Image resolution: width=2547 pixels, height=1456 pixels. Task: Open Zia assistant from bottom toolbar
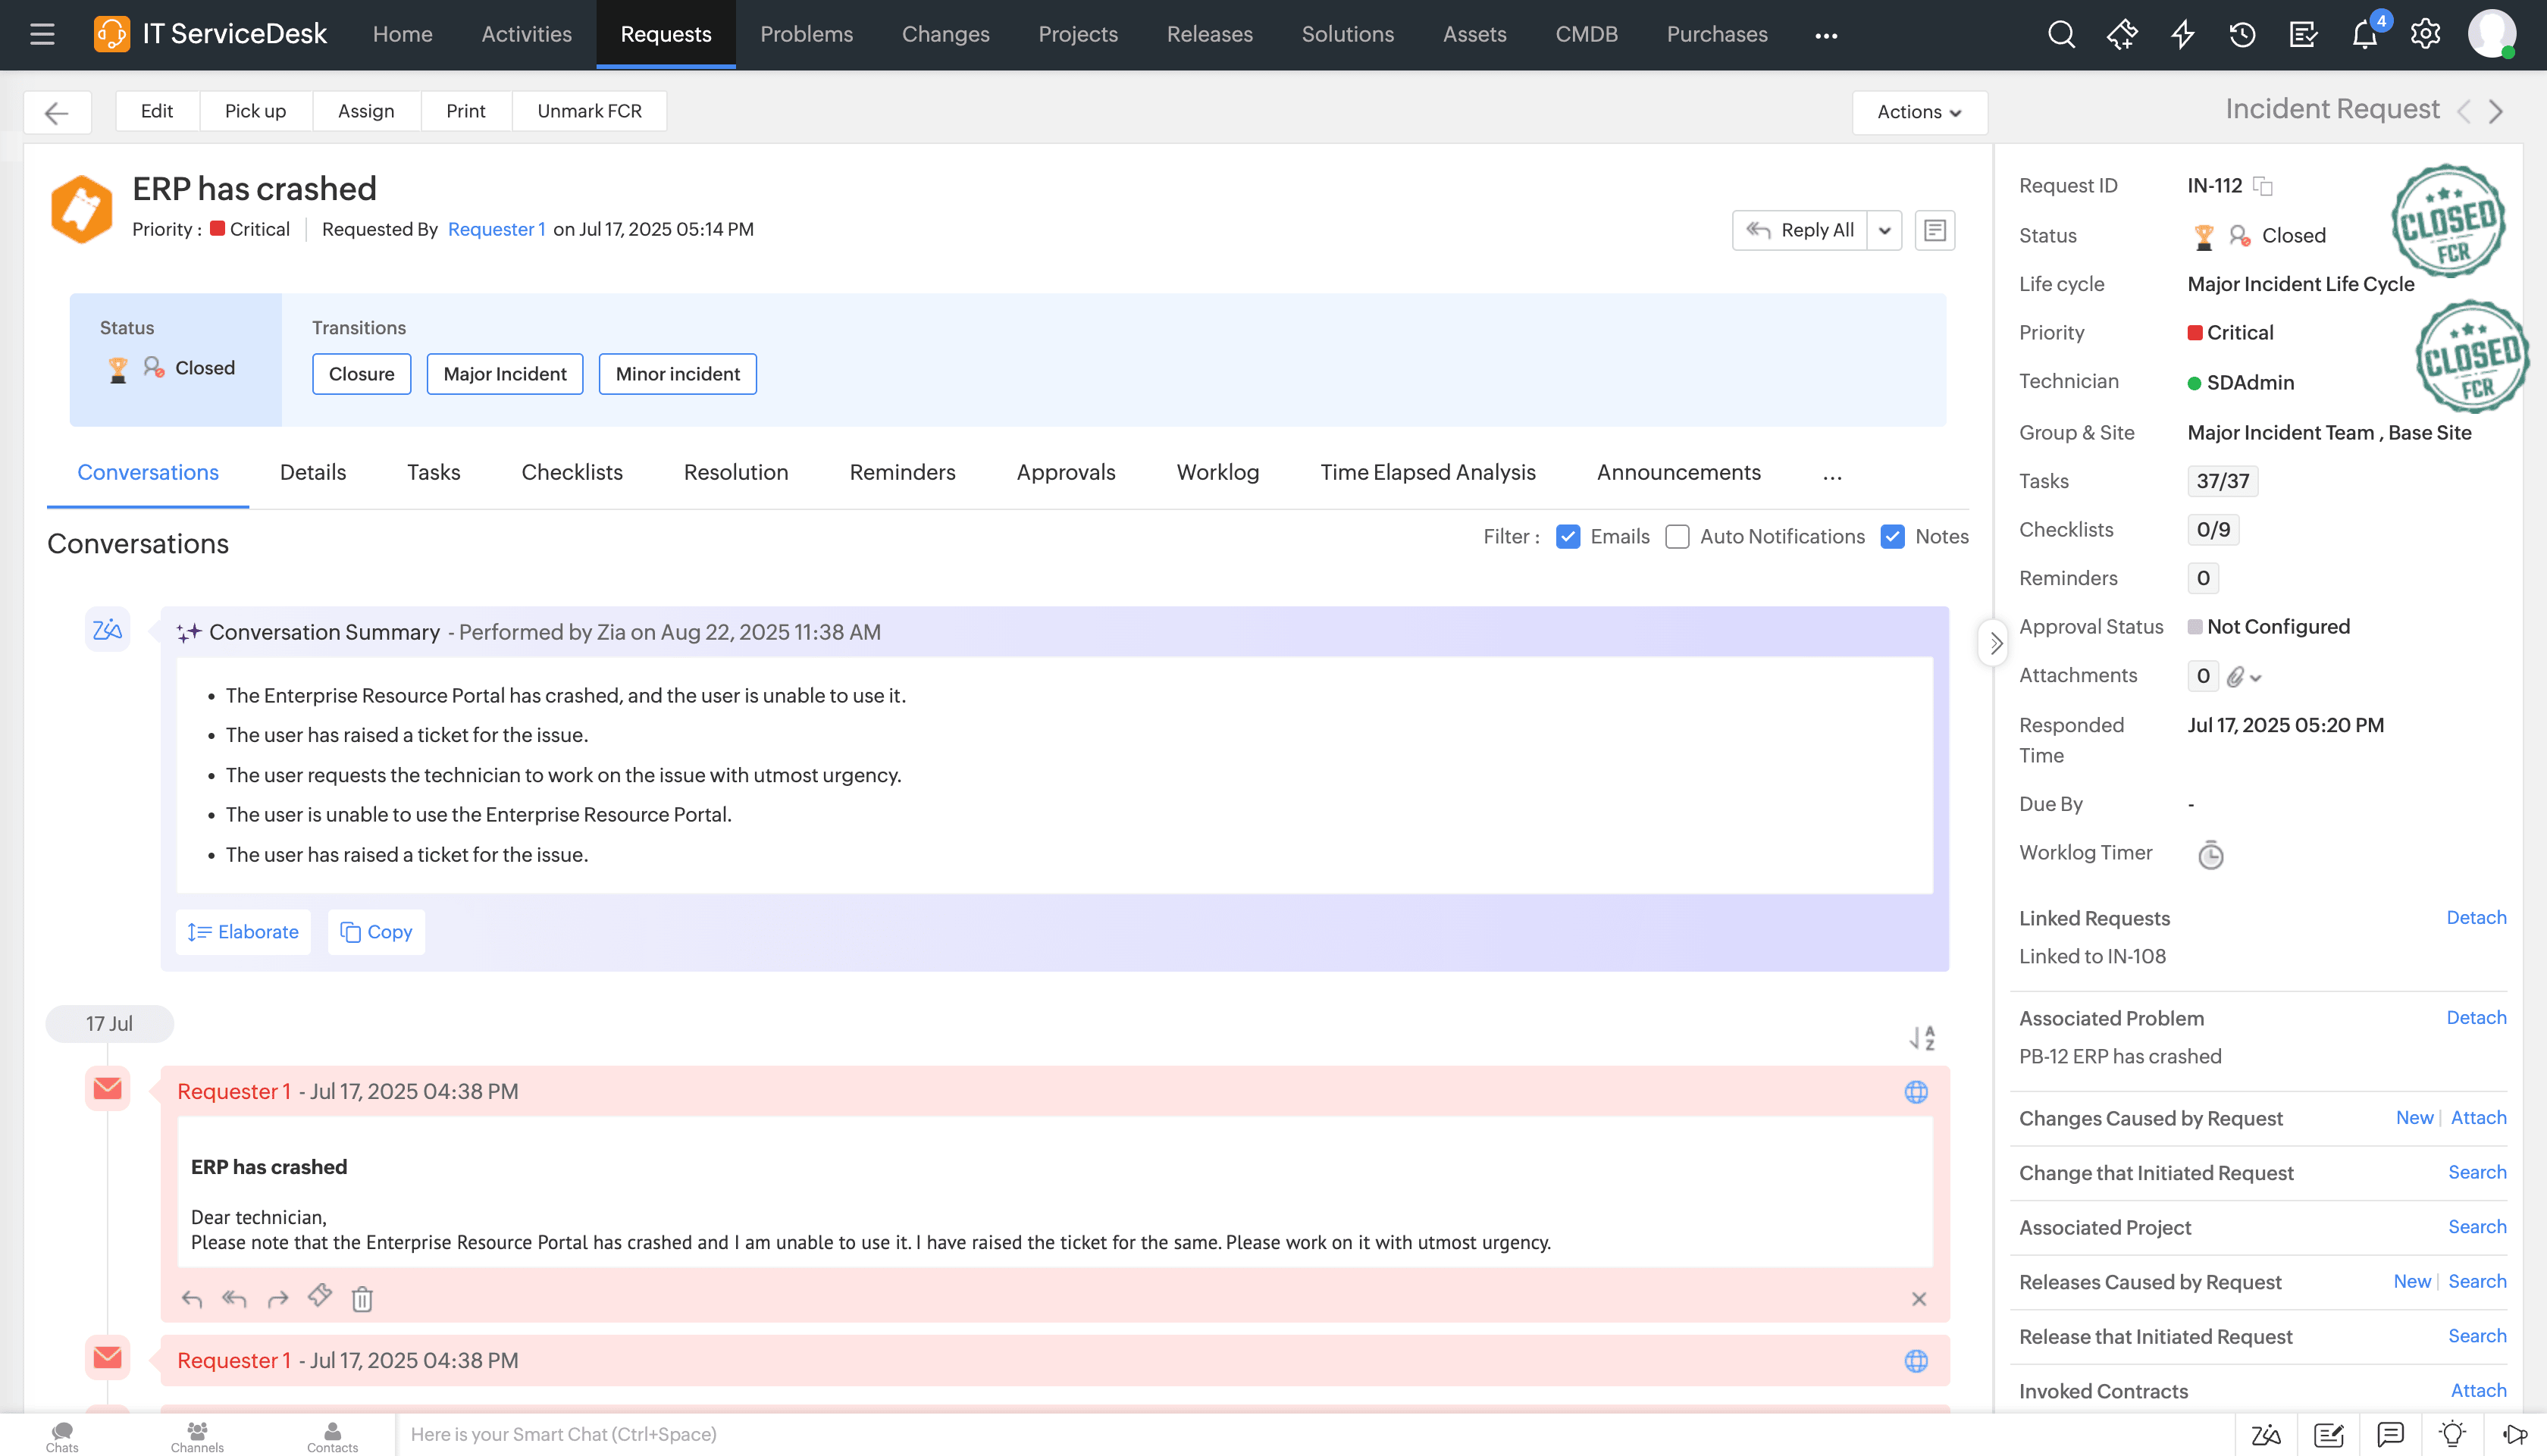(x=2265, y=1434)
